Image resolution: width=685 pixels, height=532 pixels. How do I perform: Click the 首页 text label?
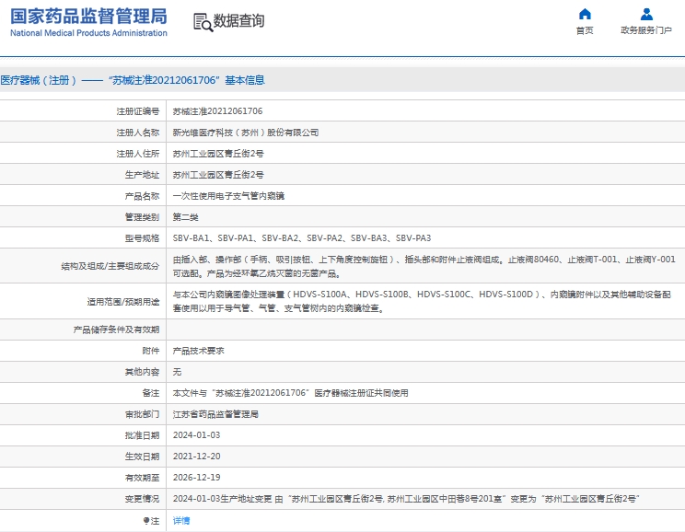point(585,30)
